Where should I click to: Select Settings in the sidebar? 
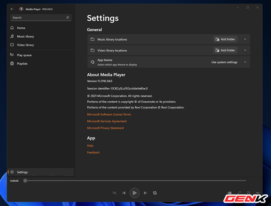[41, 172]
